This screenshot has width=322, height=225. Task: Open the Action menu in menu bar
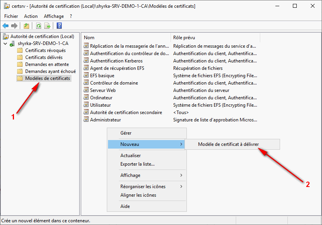coord(31,16)
